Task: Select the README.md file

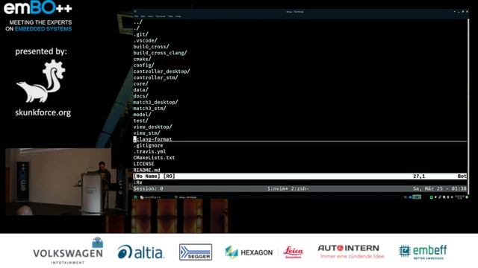Action: (146, 170)
